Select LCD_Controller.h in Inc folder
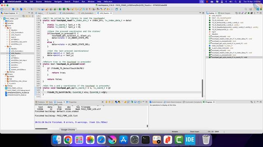The width and height of the screenshot is (263, 147). pos(17,33)
